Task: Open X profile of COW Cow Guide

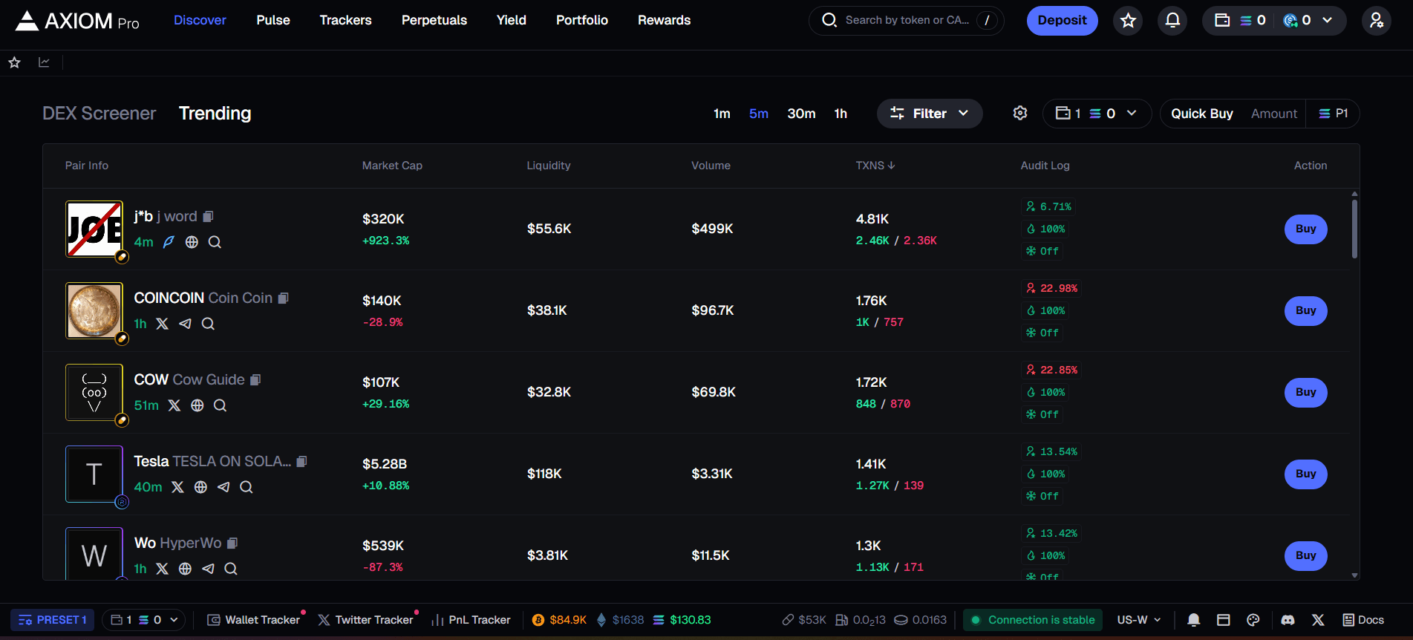Action: click(x=174, y=405)
